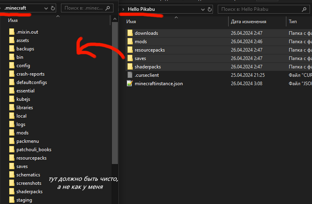
Task: Select saves folder name in Hello Pikabu
Action: click(140, 58)
